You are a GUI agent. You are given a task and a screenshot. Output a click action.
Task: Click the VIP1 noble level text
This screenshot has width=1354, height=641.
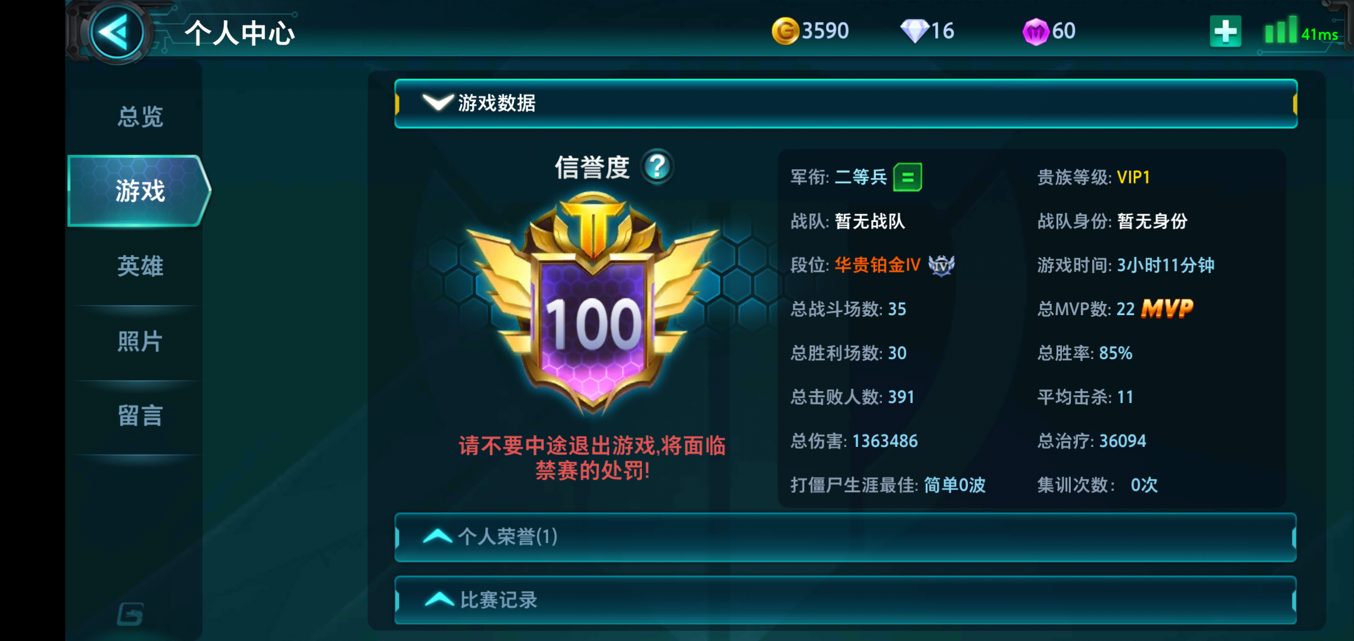tap(1133, 177)
